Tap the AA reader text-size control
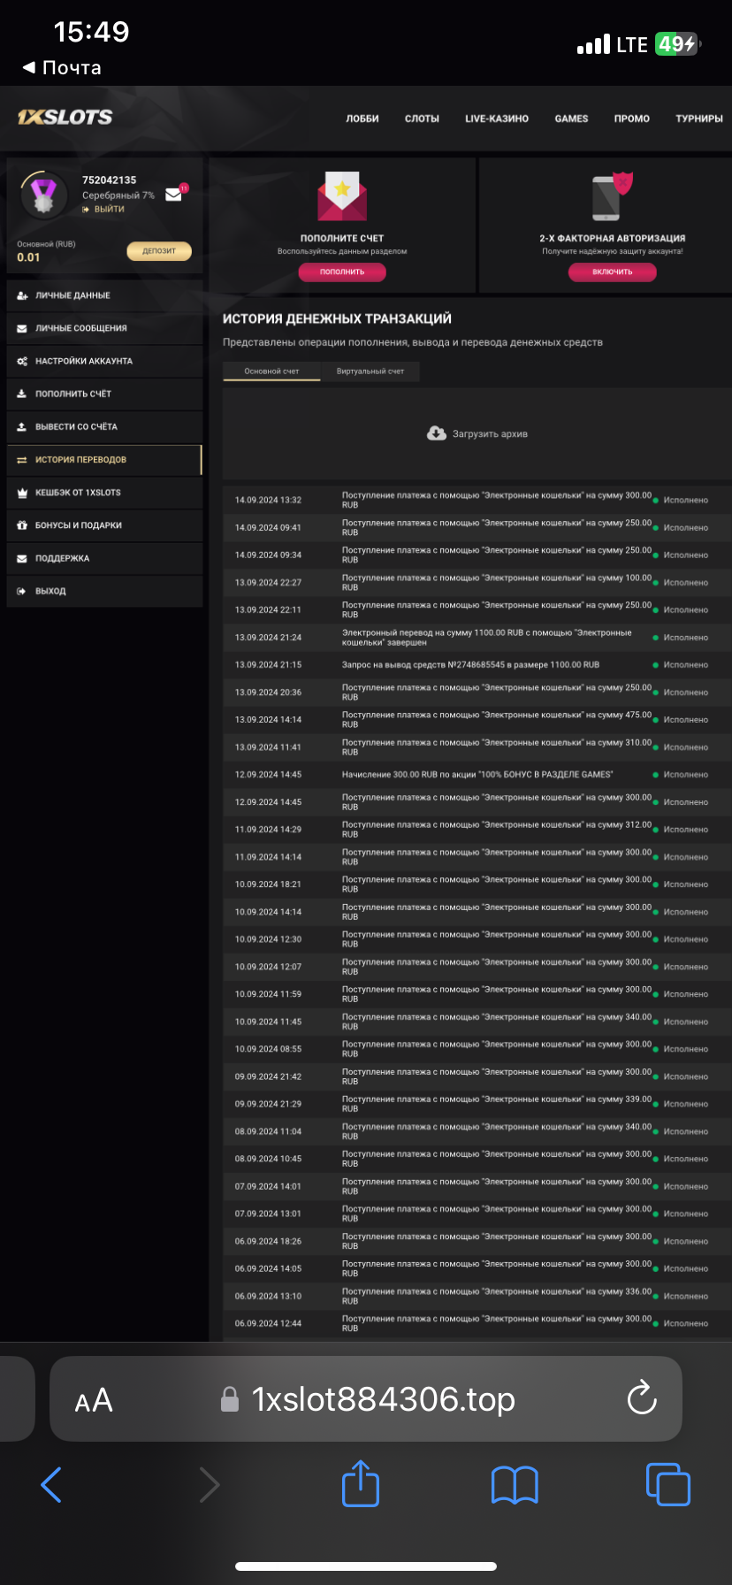The image size is (732, 1585). (94, 1399)
